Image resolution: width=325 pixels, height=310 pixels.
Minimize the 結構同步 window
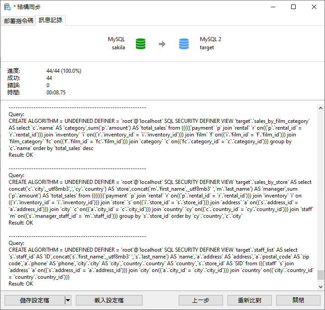tap(272, 7)
